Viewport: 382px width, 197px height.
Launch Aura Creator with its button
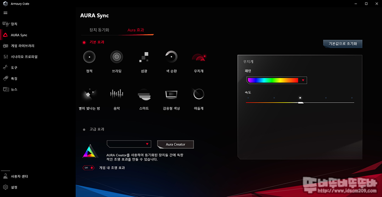coord(175,144)
